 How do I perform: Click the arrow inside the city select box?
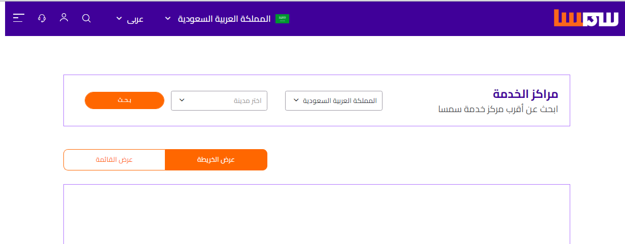(x=182, y=100)
